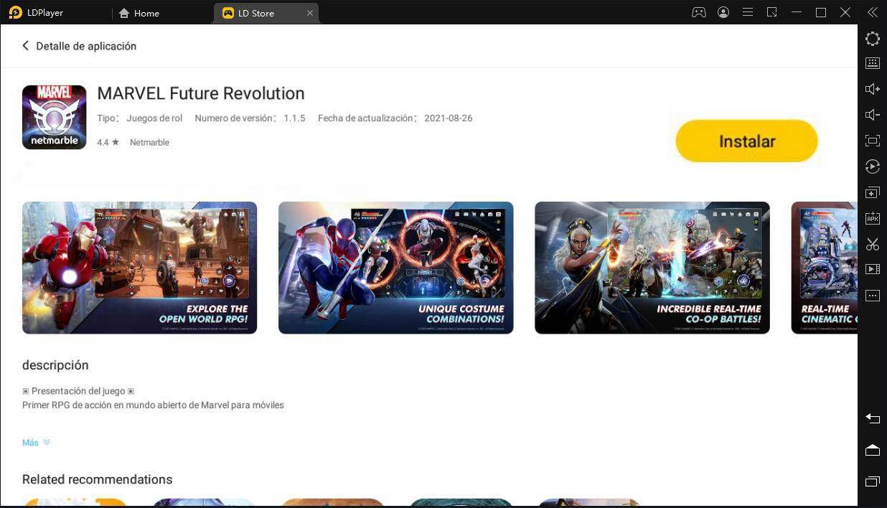Screen dimensions: 887x508
Task: Open the hamburger menu in title bar
Action: [748, 12]
